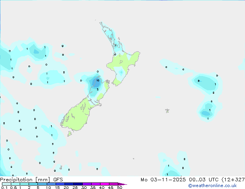Click the '0.5' legend tick label
Image resolution: width=245 pixels, height=189 pixels.
point(13,187)
